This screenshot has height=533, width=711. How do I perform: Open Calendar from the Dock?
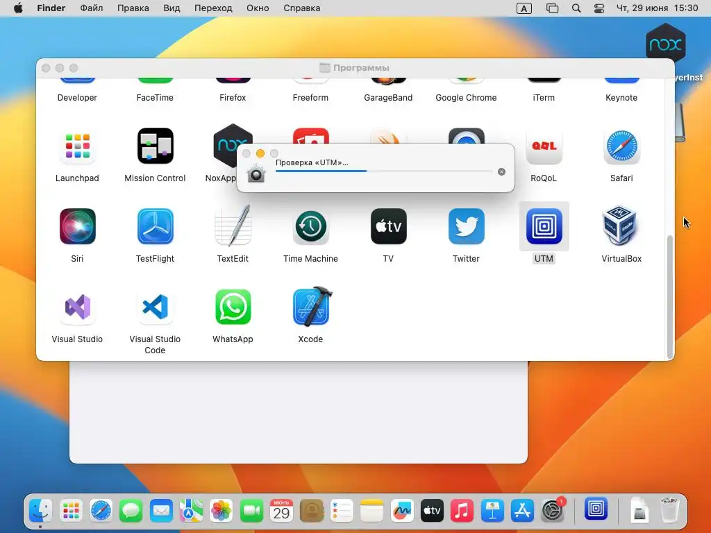[x=281, y=511]
